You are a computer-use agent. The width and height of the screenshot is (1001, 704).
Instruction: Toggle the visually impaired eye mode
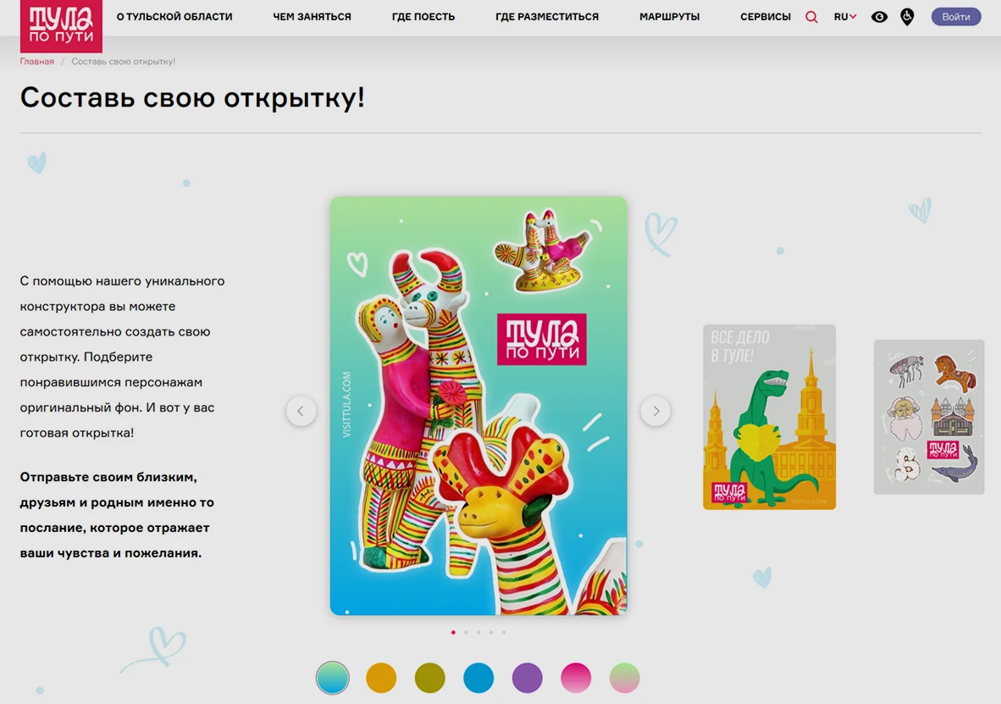tap(879, 17)
